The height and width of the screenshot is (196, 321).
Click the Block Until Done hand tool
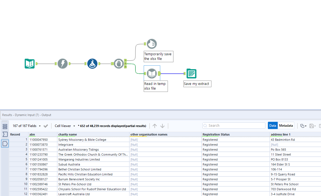118,64
